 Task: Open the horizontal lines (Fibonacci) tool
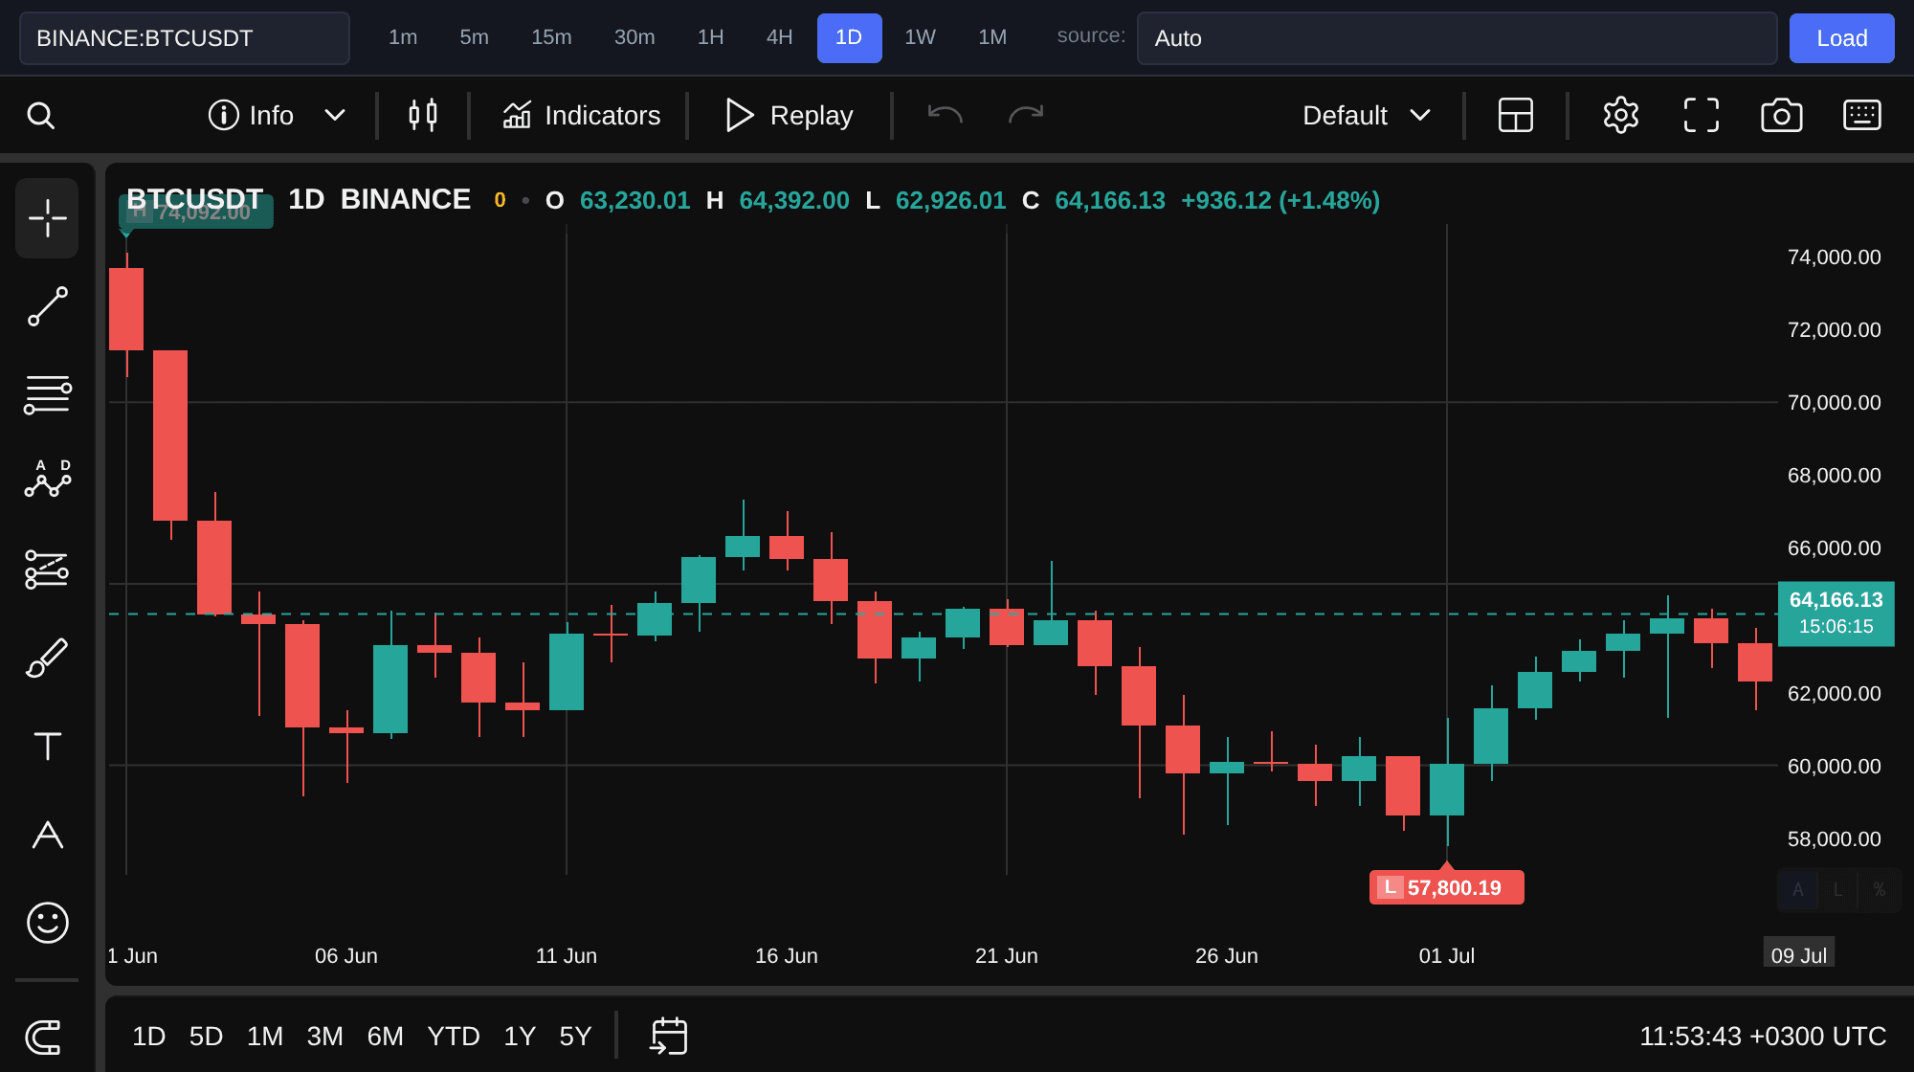[x=47, y=394]
